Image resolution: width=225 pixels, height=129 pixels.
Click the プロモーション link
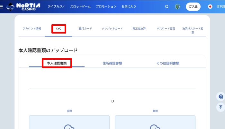pos(106,6)
